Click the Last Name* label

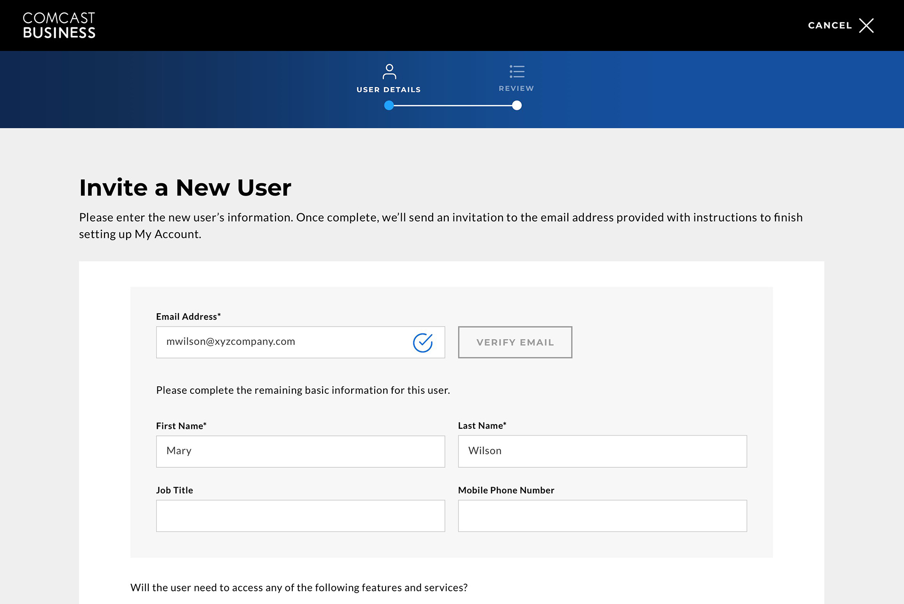(x=482, y=425)
